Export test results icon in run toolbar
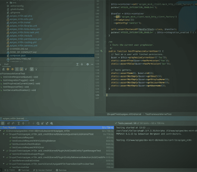197x172 pixels. [x=47, y=123]
